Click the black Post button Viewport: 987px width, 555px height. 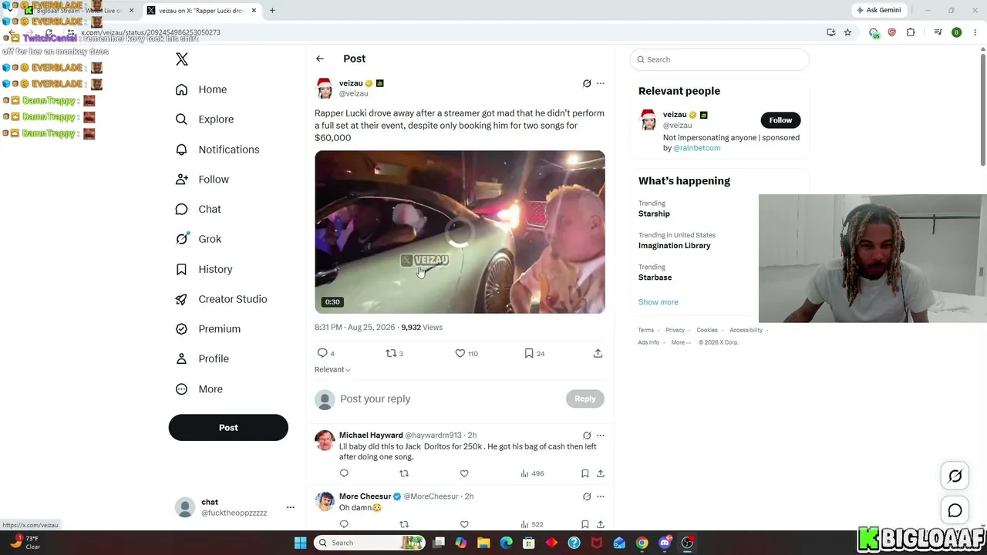click(228, 428)
